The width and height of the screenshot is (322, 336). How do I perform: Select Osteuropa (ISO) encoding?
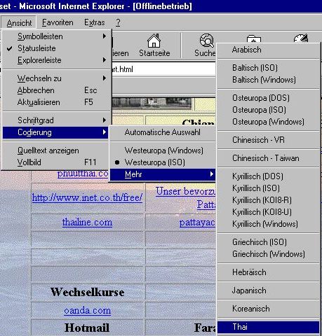coord(268,110)
